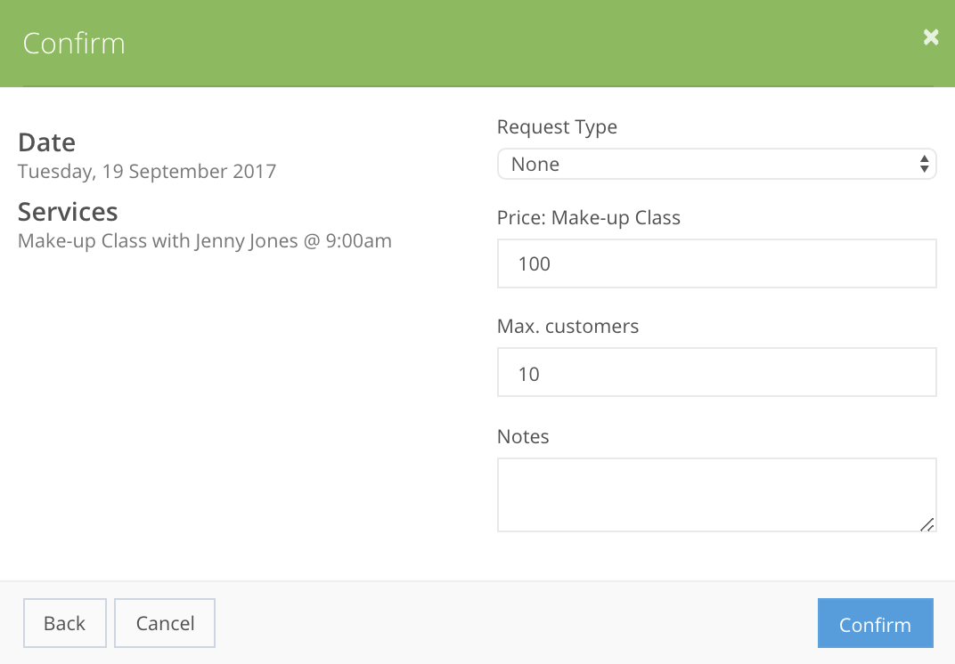Viewport: 955px width, 664px height.
Task: Click inside the Notes text area
Action: tap(716, 494)
